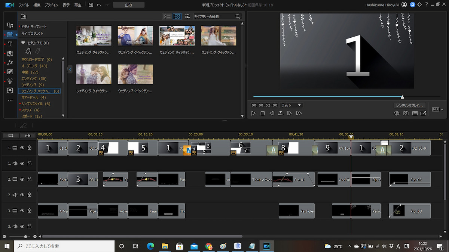Open the library sort options dropdown
This screenshot has height=252, width=449.
click(187, 16)
